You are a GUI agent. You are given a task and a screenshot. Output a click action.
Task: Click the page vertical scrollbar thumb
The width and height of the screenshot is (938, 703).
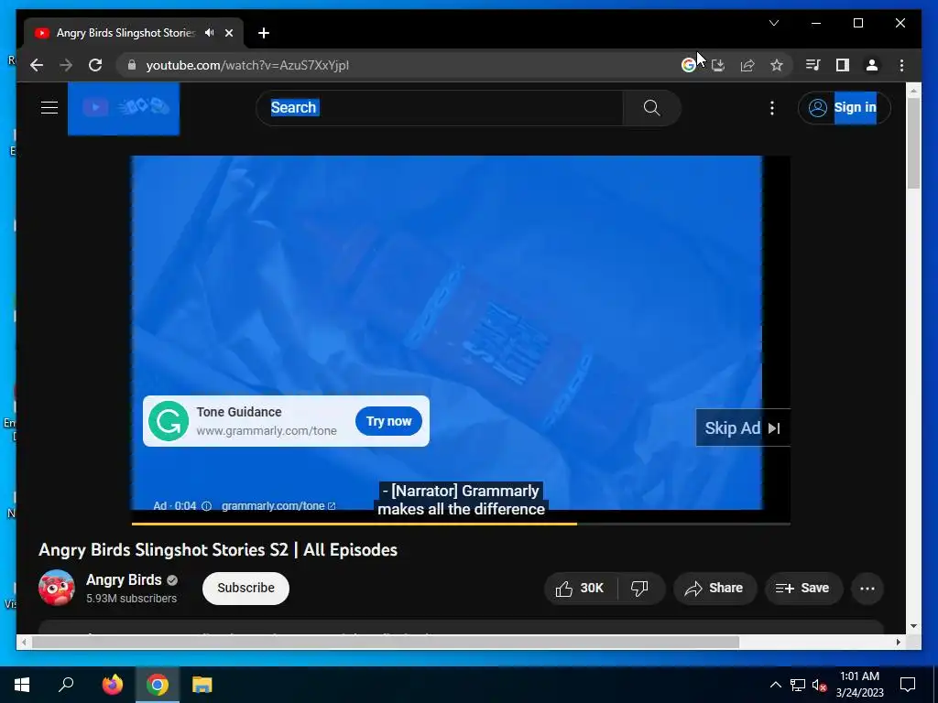913,144
